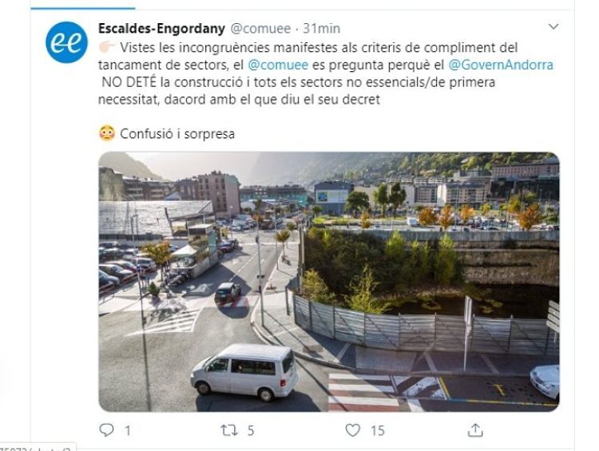Follow the @comuee mention in tweet text
Screen dimensions: 599x451
pyautogui.click(x=278, y=65)
